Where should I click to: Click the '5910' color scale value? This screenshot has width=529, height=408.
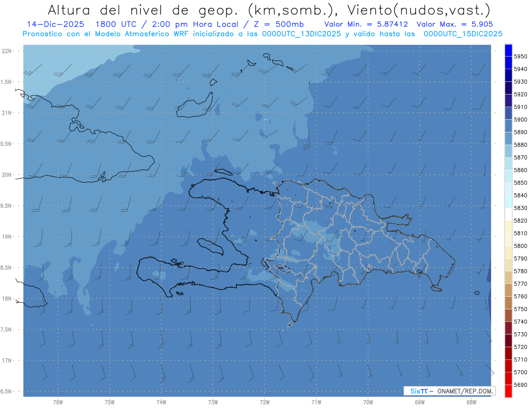pos(520,107)
